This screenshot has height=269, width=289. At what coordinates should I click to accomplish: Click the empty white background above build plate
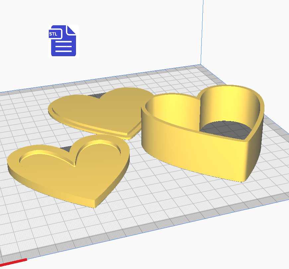point(133,33)
